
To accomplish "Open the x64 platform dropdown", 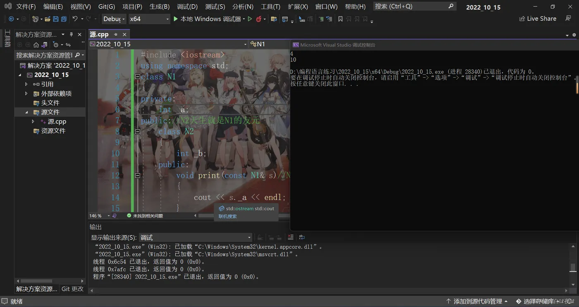I will (x=149, y=19).
